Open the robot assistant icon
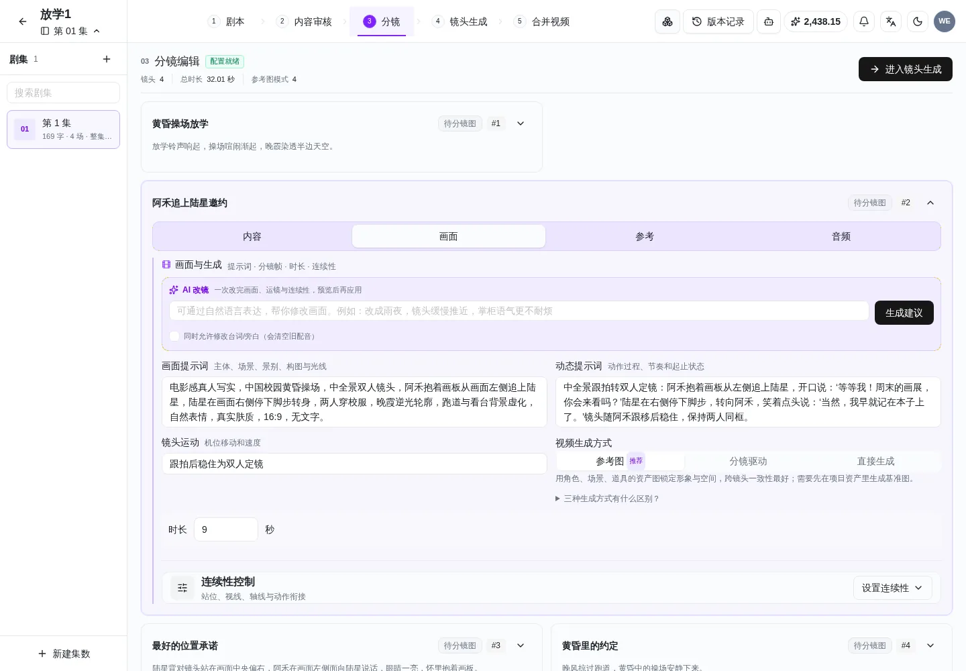966x671 pixels. 769,21
